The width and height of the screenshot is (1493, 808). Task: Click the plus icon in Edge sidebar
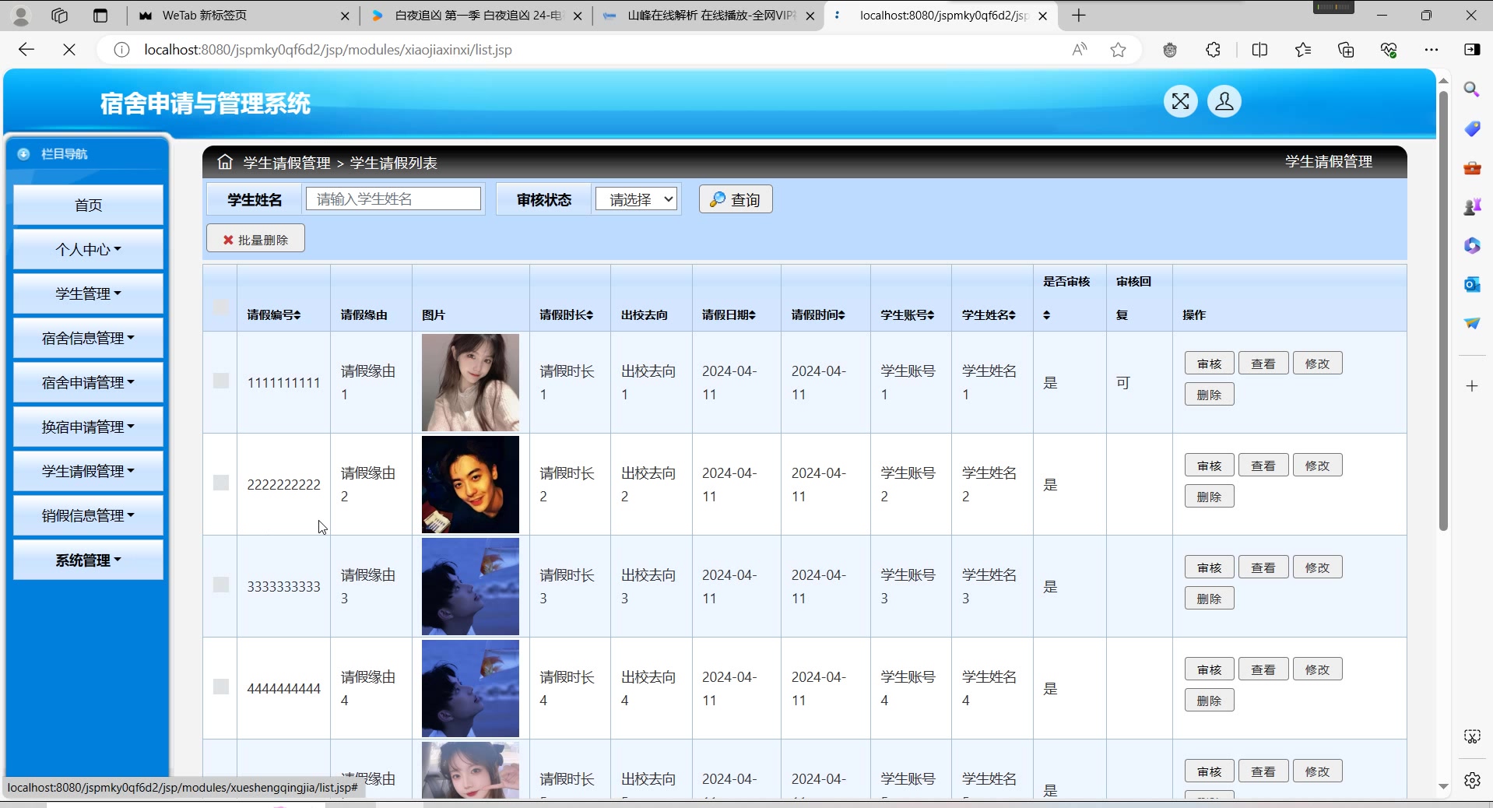coord(1471,386)
